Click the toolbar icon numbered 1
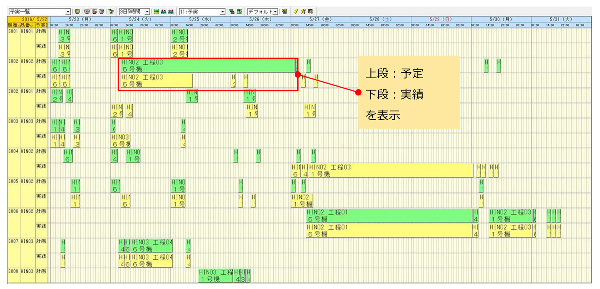600x289 pixels. point(87,11)
